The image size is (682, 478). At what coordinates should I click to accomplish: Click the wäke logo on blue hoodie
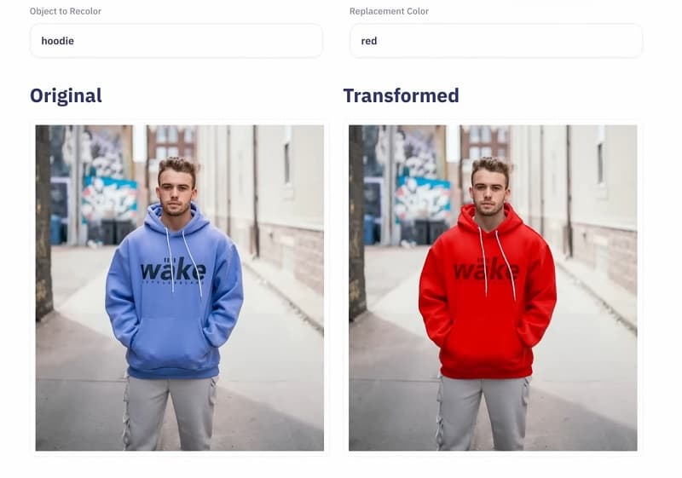tap(173, 271)
